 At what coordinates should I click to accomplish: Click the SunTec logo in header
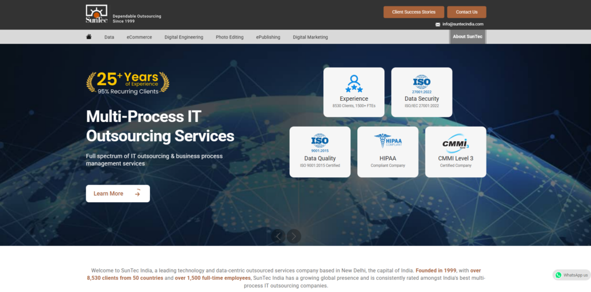96,14
